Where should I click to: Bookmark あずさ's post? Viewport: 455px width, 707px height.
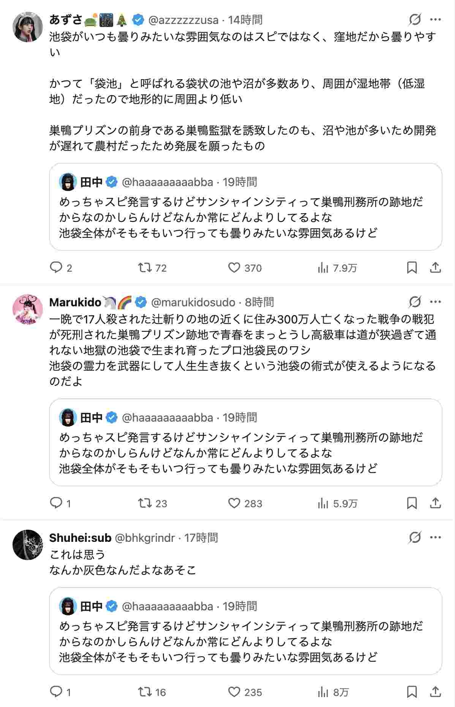coord(412,268)
